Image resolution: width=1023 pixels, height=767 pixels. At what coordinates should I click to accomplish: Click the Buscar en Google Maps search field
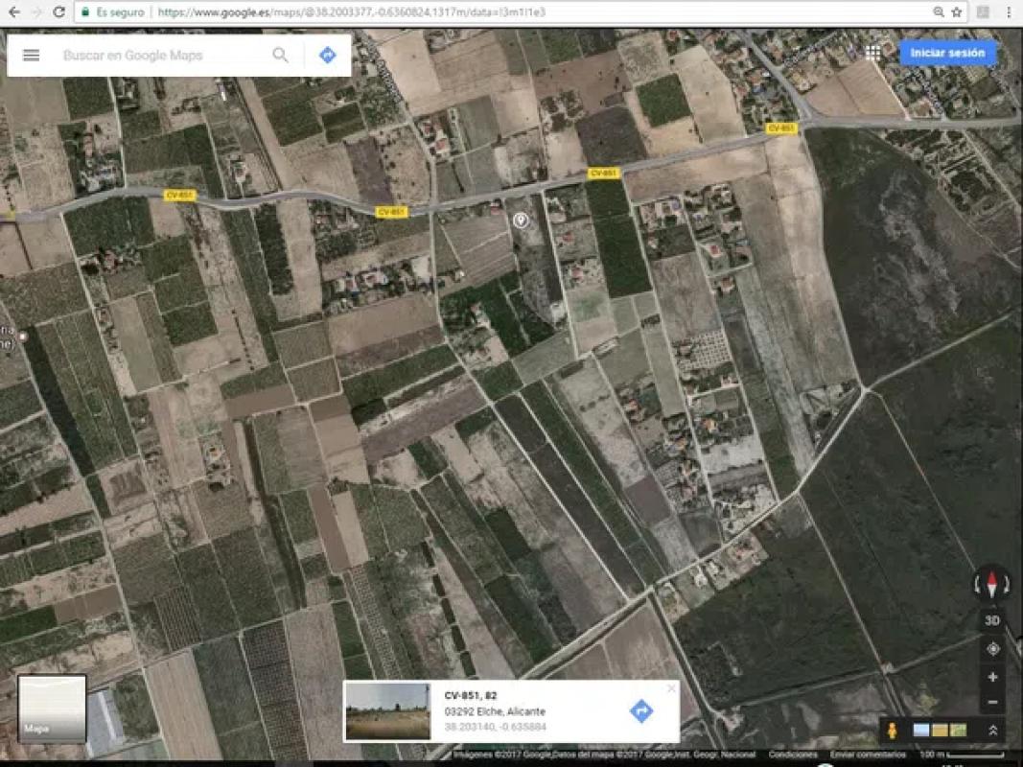click(163, 56)
